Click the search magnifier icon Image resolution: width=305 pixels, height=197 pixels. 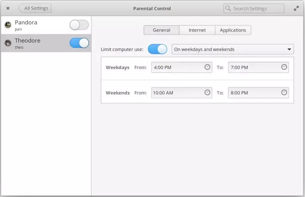tap(228, 8)
